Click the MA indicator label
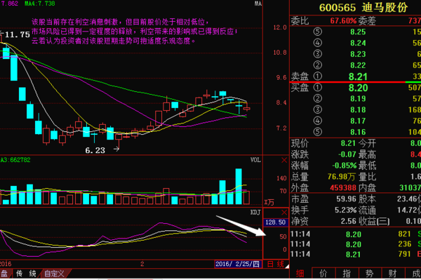Viewport: 421px width, 280px height. tap(258, 4)
